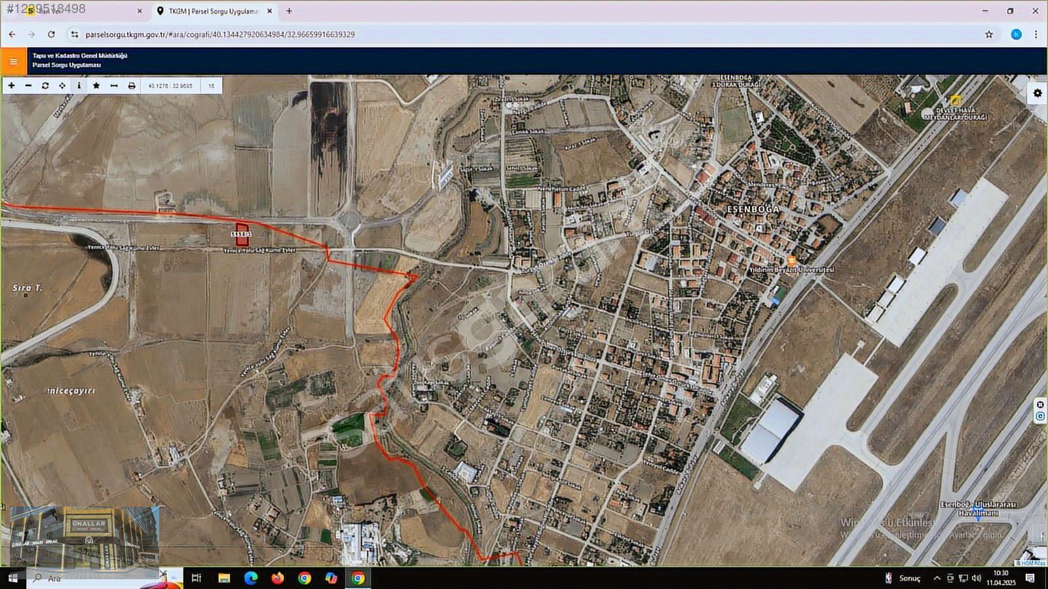Bookmark this page with the star
Viewport: 1048px width, 589px height.
click(x=989, y=34)
